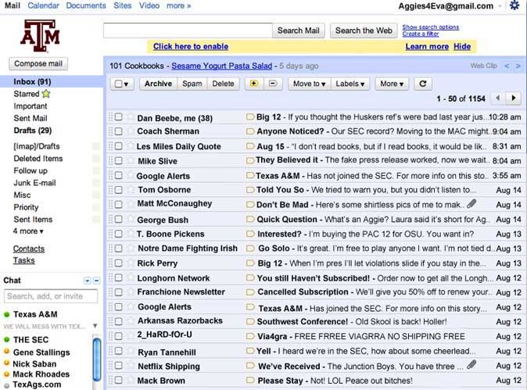The width and height of the screenshot is (527, 390).
Task: Check the Arkansas Razorbacks email checkbox
Action: click(x=118, y=321)
